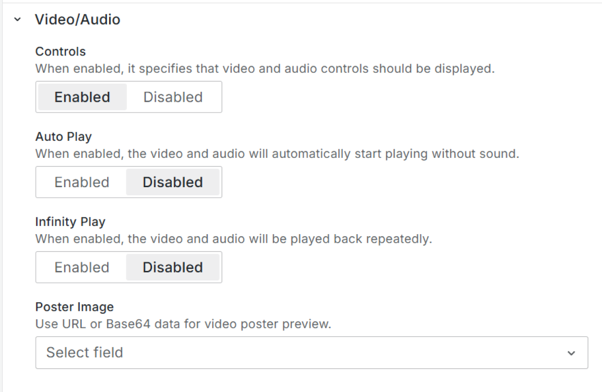Set Controls to Enabled
The width and height of the screenshot is (602, 392).
(82, 97)
